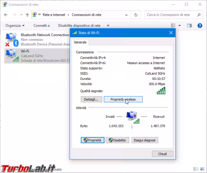This screenshot has width=207, height=173.
Task: Open the Organizza menu
Action: tap(15, 26)
